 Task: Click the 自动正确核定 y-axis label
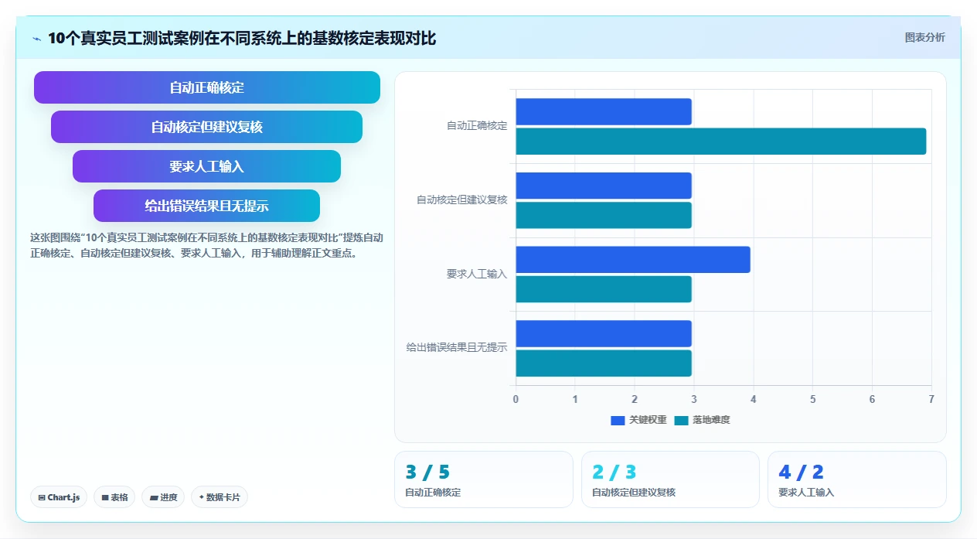point(477,126)
